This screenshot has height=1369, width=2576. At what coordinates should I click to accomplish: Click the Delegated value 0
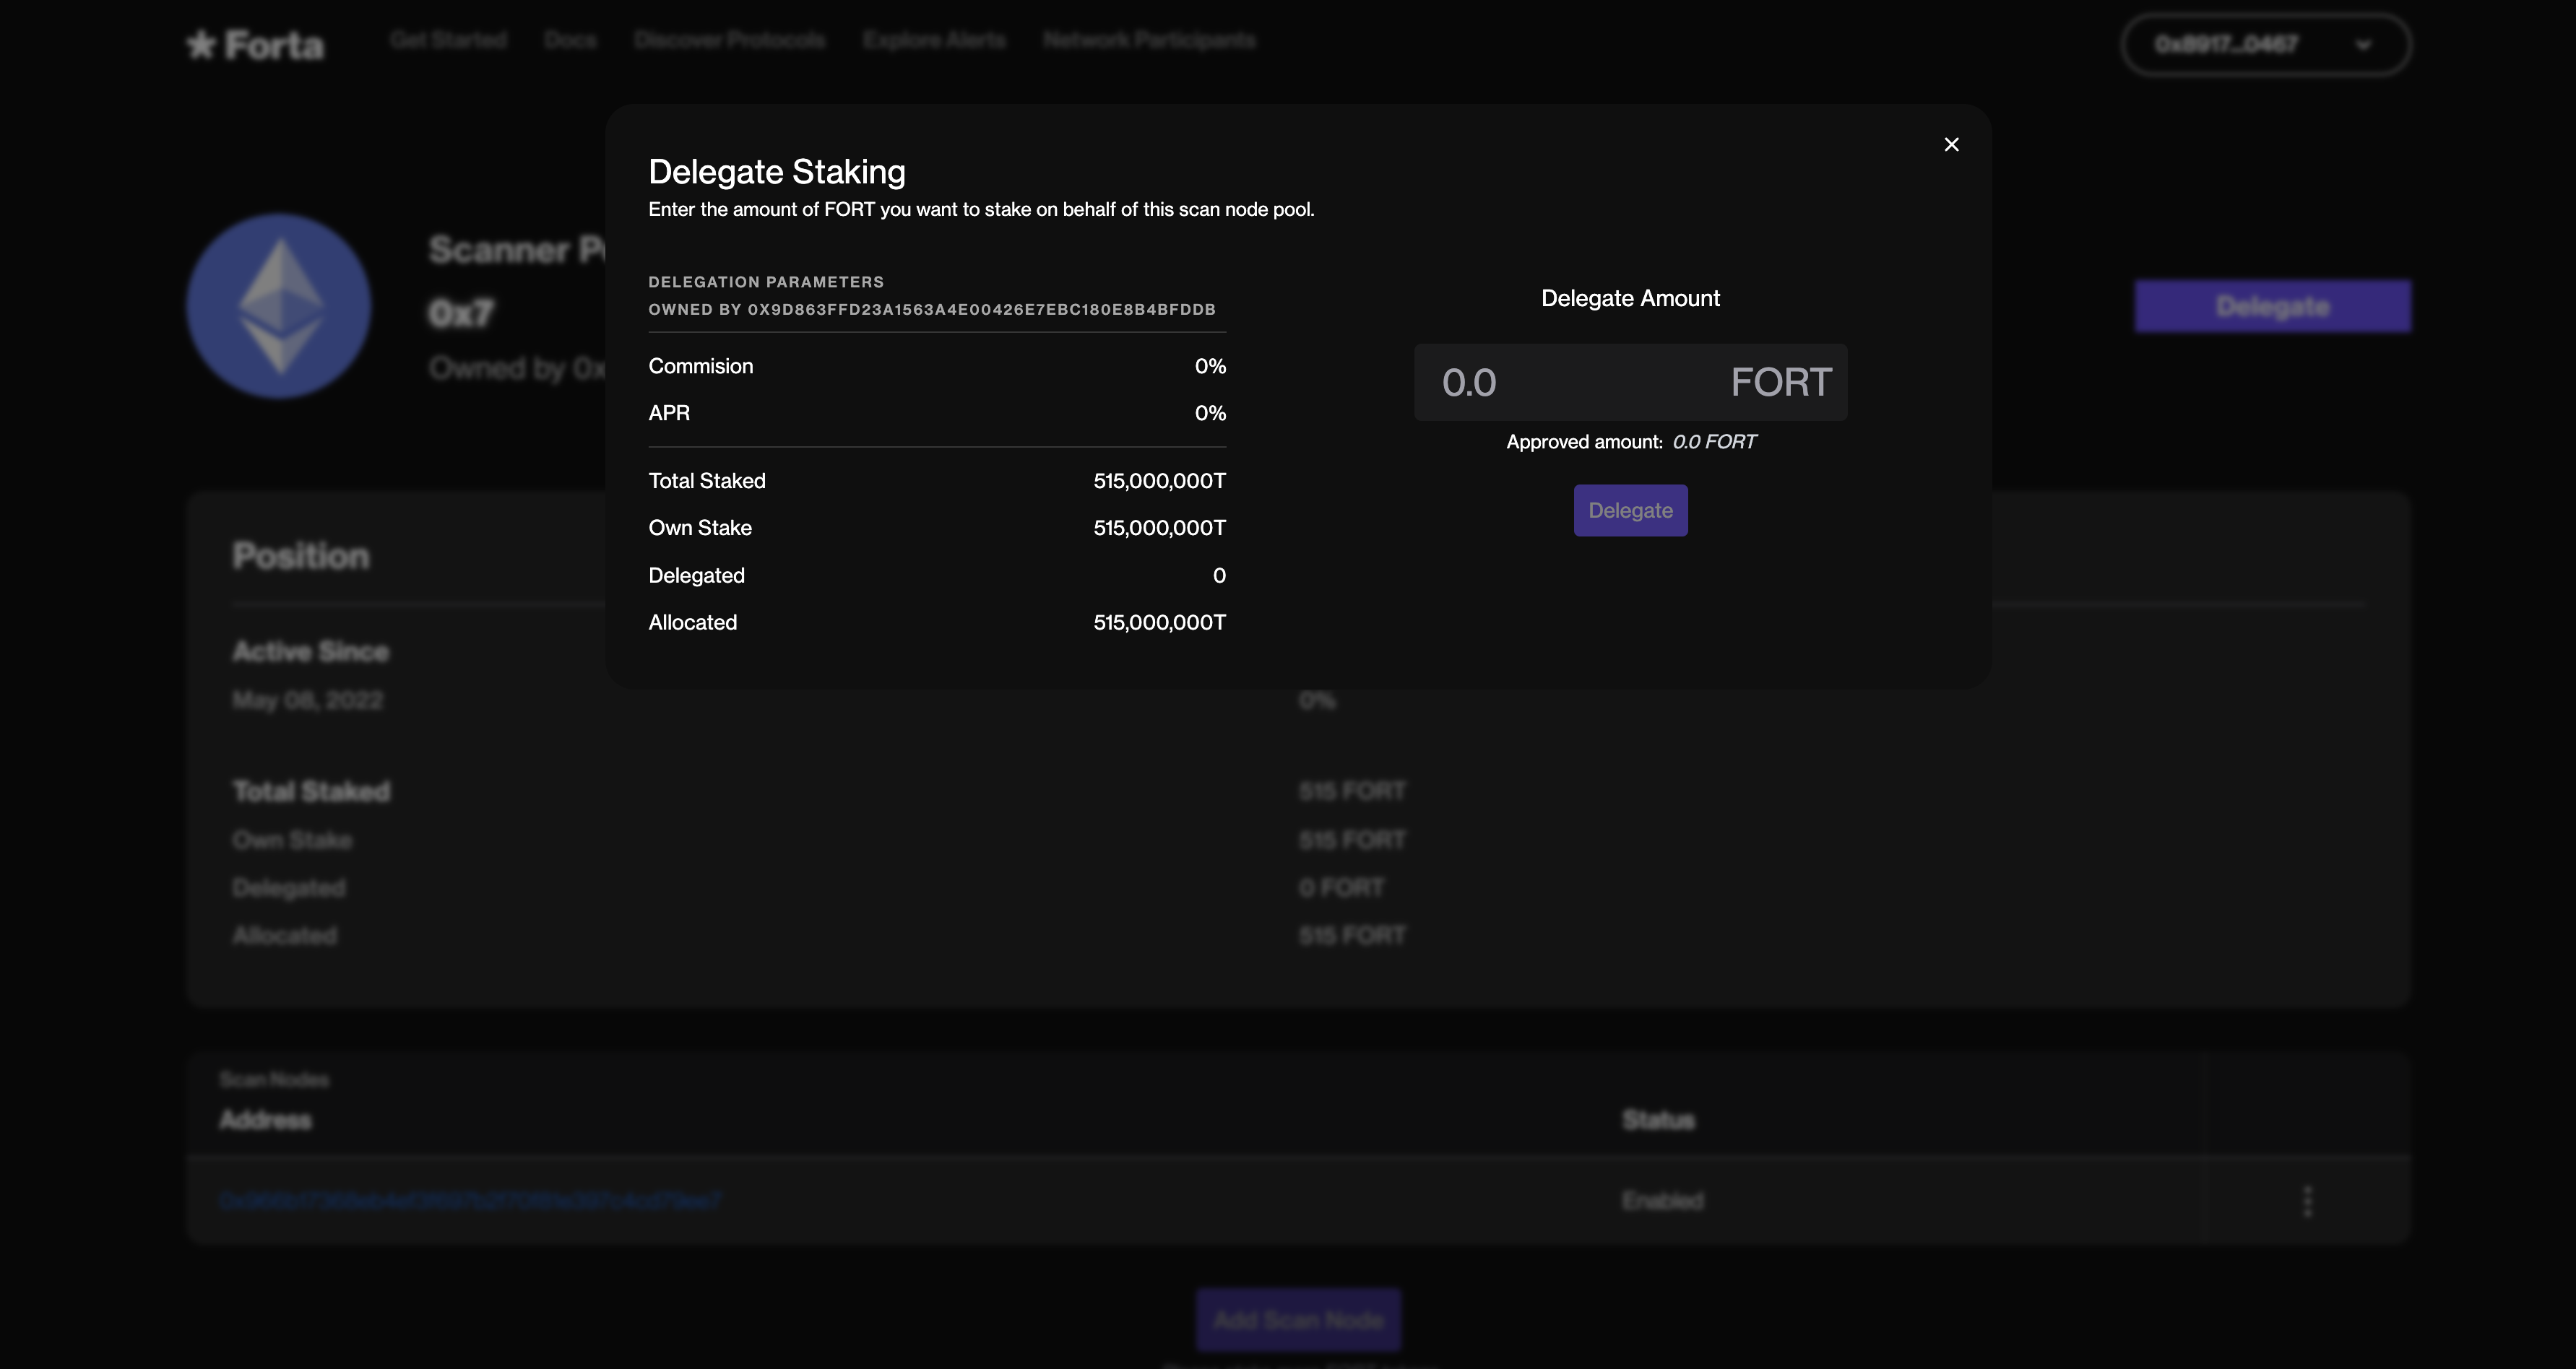coord(1219,575)
